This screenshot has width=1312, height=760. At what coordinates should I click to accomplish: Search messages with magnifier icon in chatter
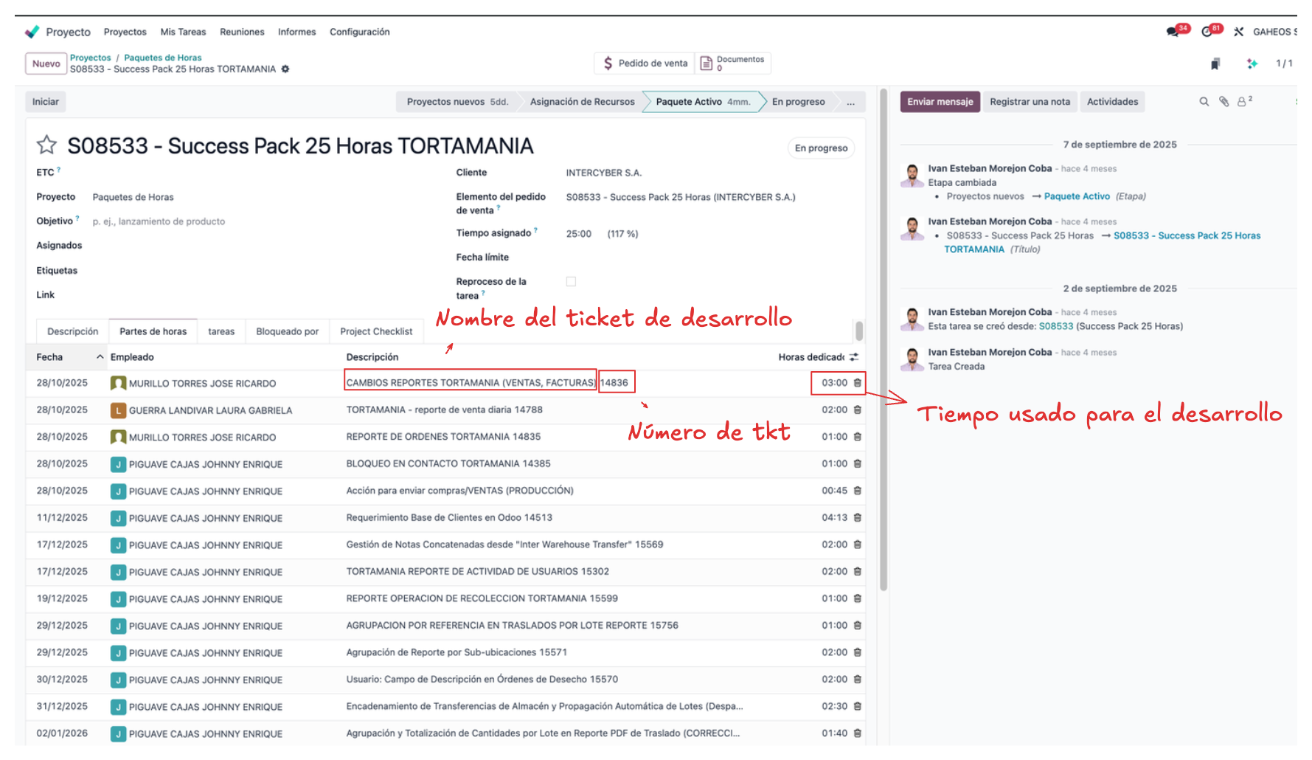coord(1204,102)
